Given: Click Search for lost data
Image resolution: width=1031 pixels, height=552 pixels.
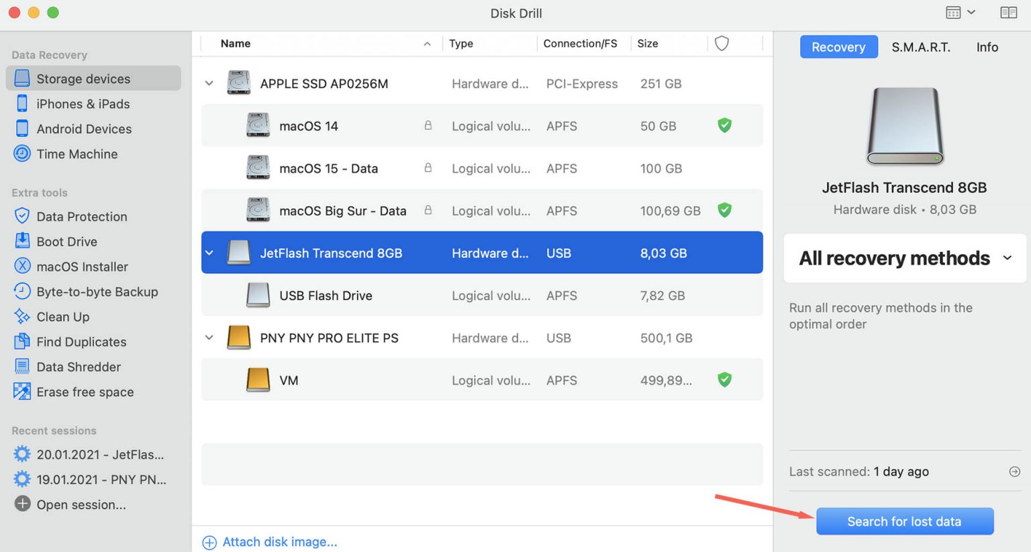Looking at the screenshot, I should (x=904, y=521).
